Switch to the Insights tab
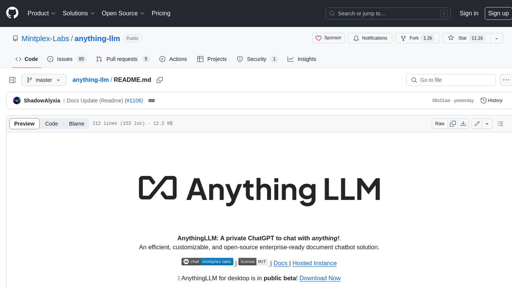Screen dimensions: 512x287 (302, 59)
